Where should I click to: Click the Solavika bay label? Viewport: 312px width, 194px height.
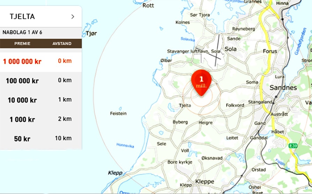188,39
